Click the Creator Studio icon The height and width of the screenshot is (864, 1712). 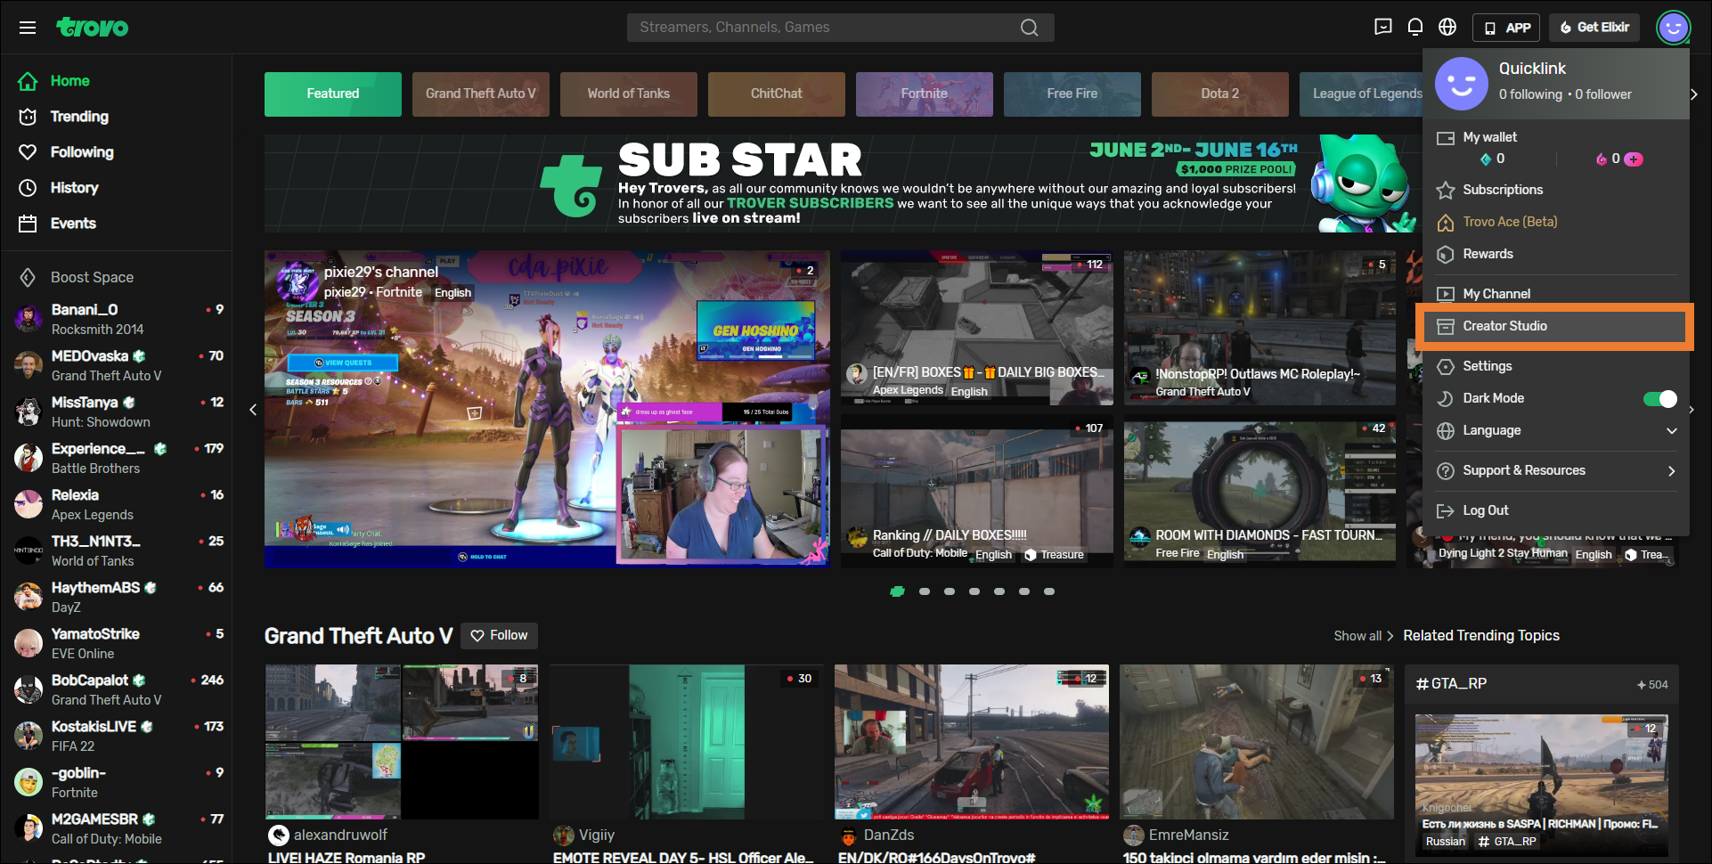(1446, 326)
